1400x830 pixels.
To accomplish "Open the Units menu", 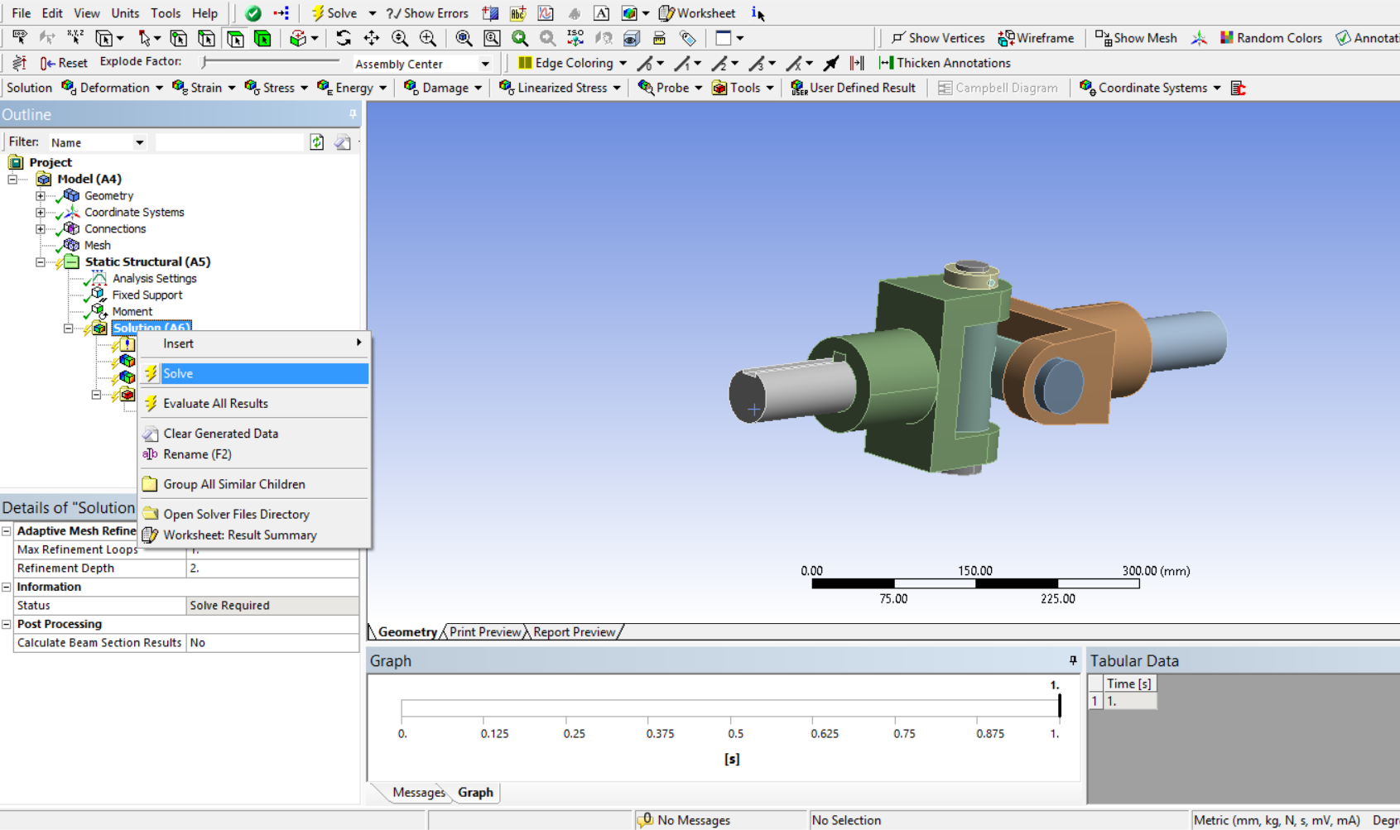I will [x=125, y=13].
